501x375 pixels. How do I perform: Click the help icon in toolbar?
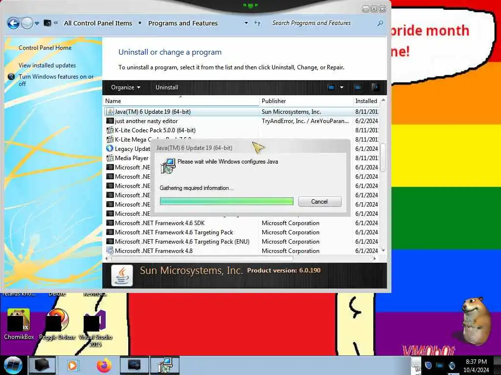point(375,87)
